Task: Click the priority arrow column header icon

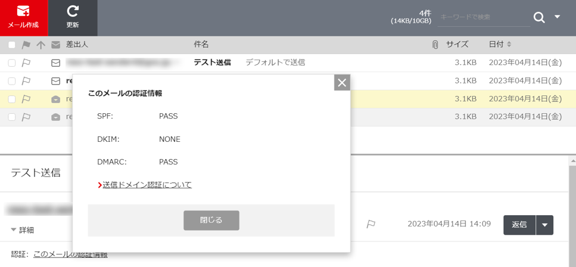Action: [41, 45]
